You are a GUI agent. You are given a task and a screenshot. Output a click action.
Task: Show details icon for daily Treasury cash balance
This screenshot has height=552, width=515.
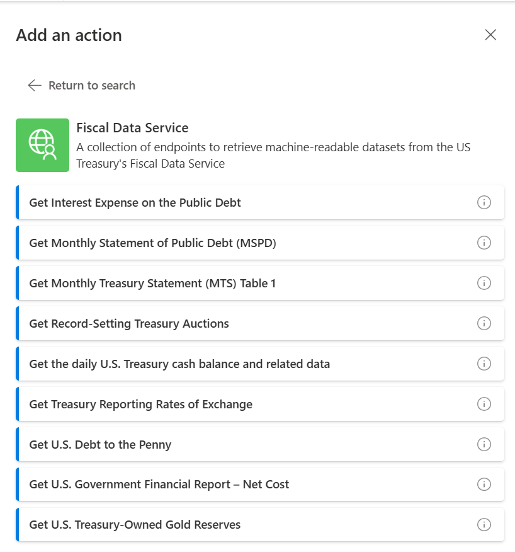[x=484, y=364]
